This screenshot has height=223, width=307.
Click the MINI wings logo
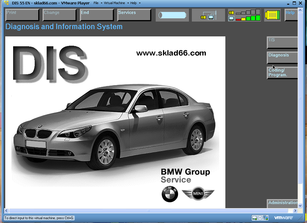(198, 194)
